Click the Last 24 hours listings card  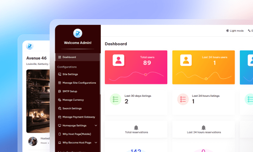pos(203,102)
